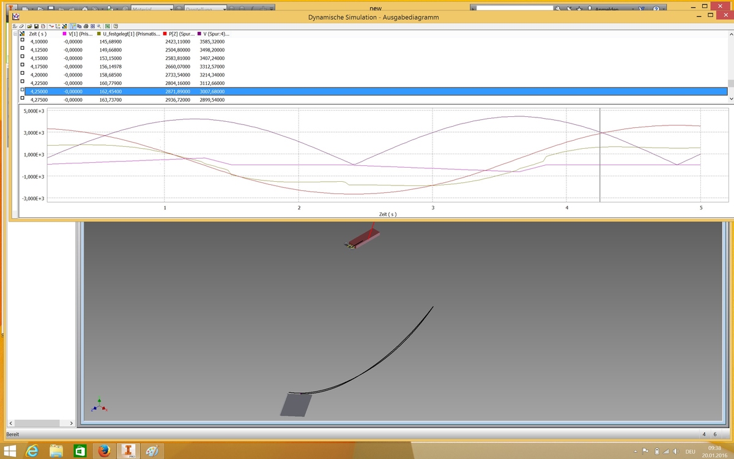The image size is (734, 459).
Task: Click the purple swatch of V (Spur:4) column
Action: pyautogui.click(x=199, y=34)
